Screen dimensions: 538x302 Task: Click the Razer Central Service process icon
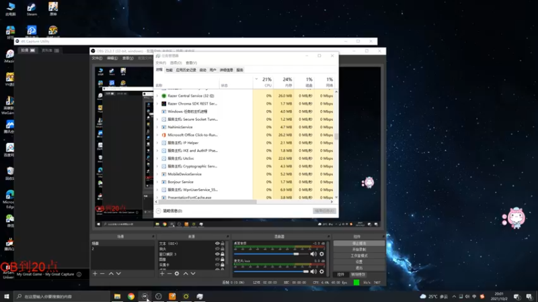(163, 96)
